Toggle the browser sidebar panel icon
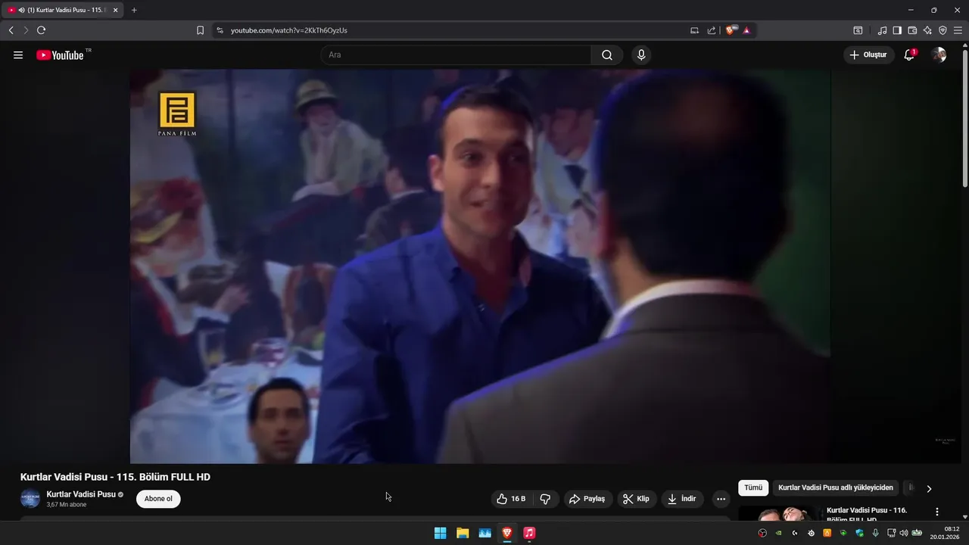Image resolution: width=969 pixels, height=545 pixels. [897, 30]
